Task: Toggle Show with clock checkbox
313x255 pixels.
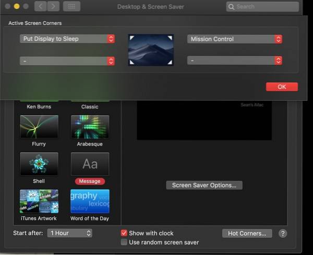Action: 124,233
